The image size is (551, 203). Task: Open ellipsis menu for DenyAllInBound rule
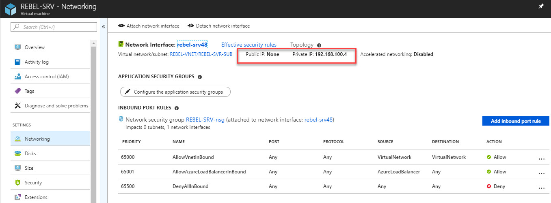click(541, 188)
